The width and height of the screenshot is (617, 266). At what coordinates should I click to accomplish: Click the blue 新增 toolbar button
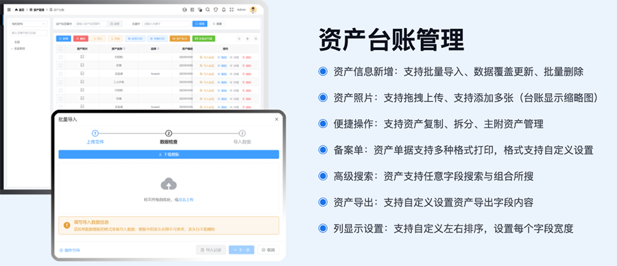point(63,38)
